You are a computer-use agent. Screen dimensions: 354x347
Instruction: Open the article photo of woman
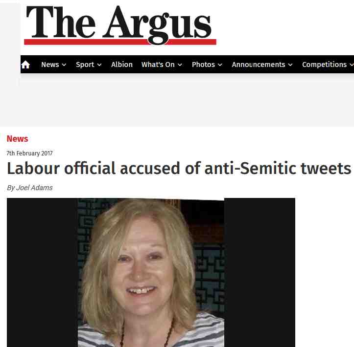tap(151, 272)
